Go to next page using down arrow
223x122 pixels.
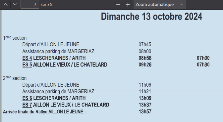click(15, 4)
